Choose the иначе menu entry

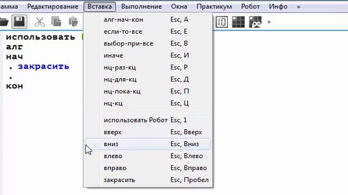147,55
